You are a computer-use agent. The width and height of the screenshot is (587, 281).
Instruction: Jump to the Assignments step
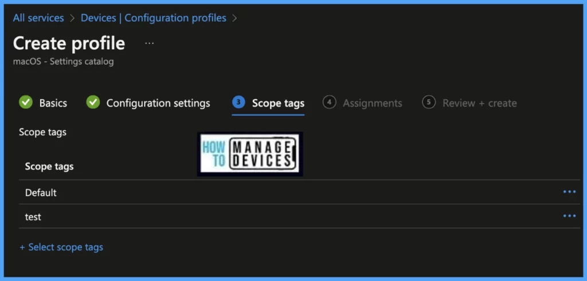372,104
